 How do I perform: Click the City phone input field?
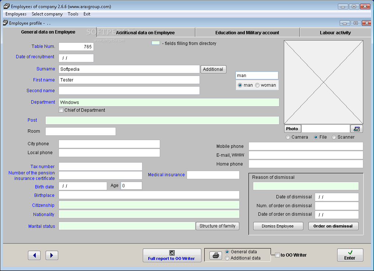[109, 144]
